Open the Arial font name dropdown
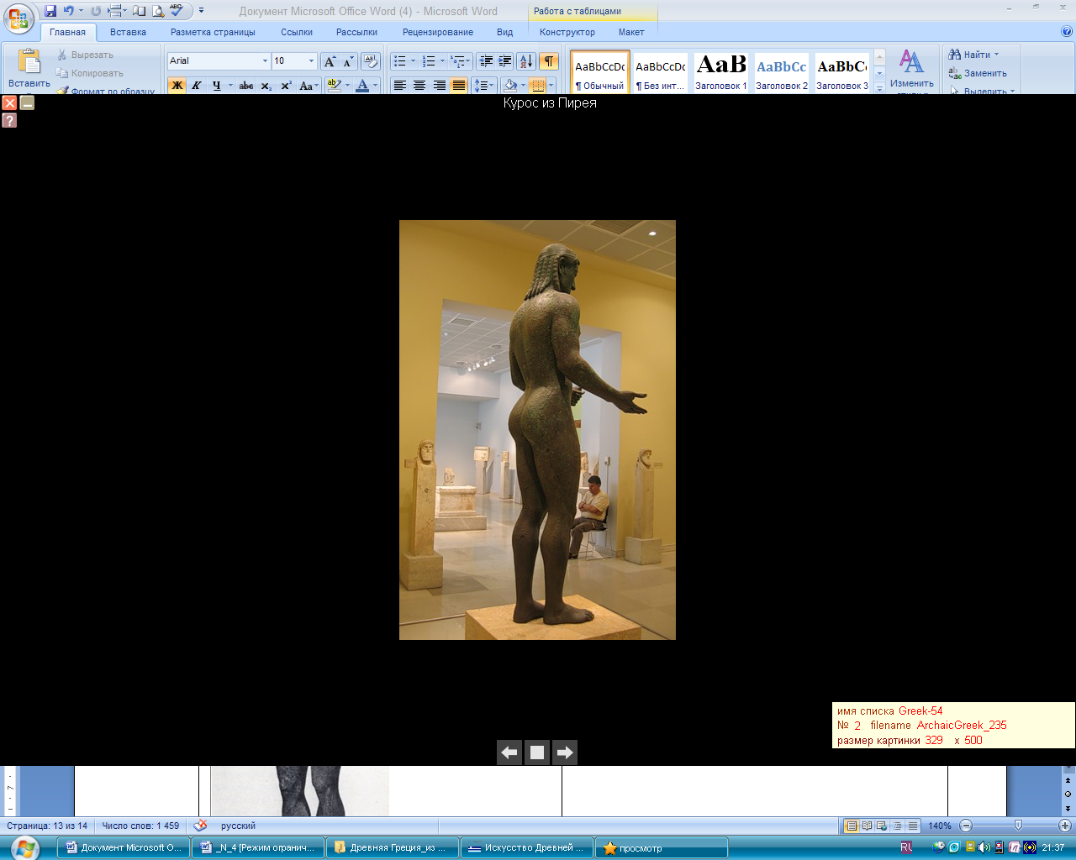Screen dimensions: 1076x860 coord(265,61)
